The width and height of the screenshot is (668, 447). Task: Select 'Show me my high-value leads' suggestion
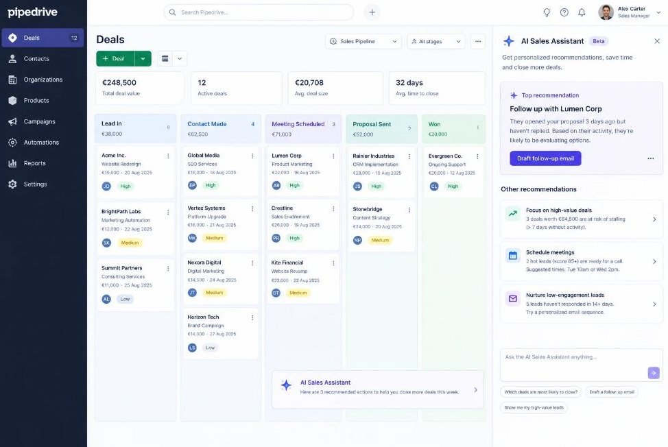pos(534,407)
